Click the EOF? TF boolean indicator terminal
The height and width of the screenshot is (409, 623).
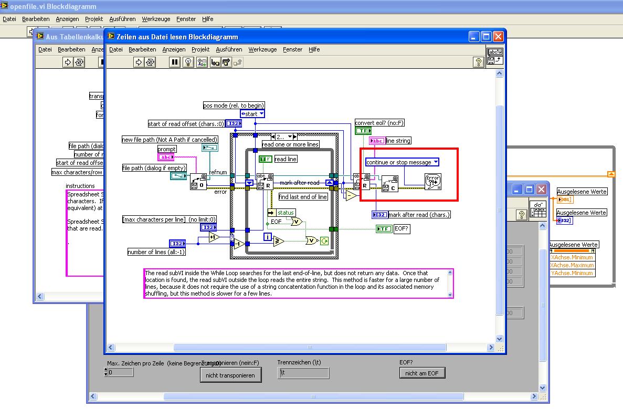coord(384,229)
